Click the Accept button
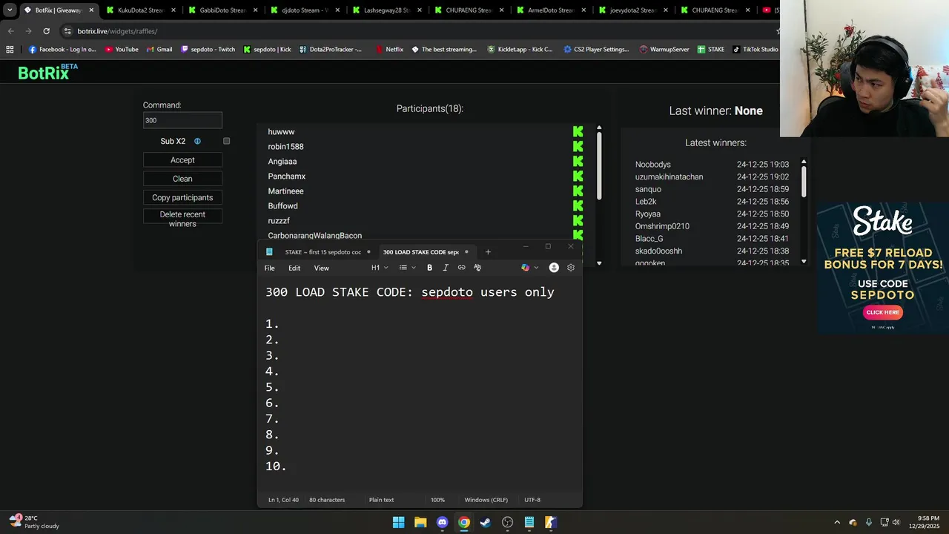Screen dimensions: 949x534 click(x=182, y=160)
